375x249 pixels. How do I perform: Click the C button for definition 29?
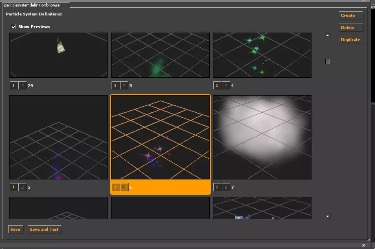22,85
